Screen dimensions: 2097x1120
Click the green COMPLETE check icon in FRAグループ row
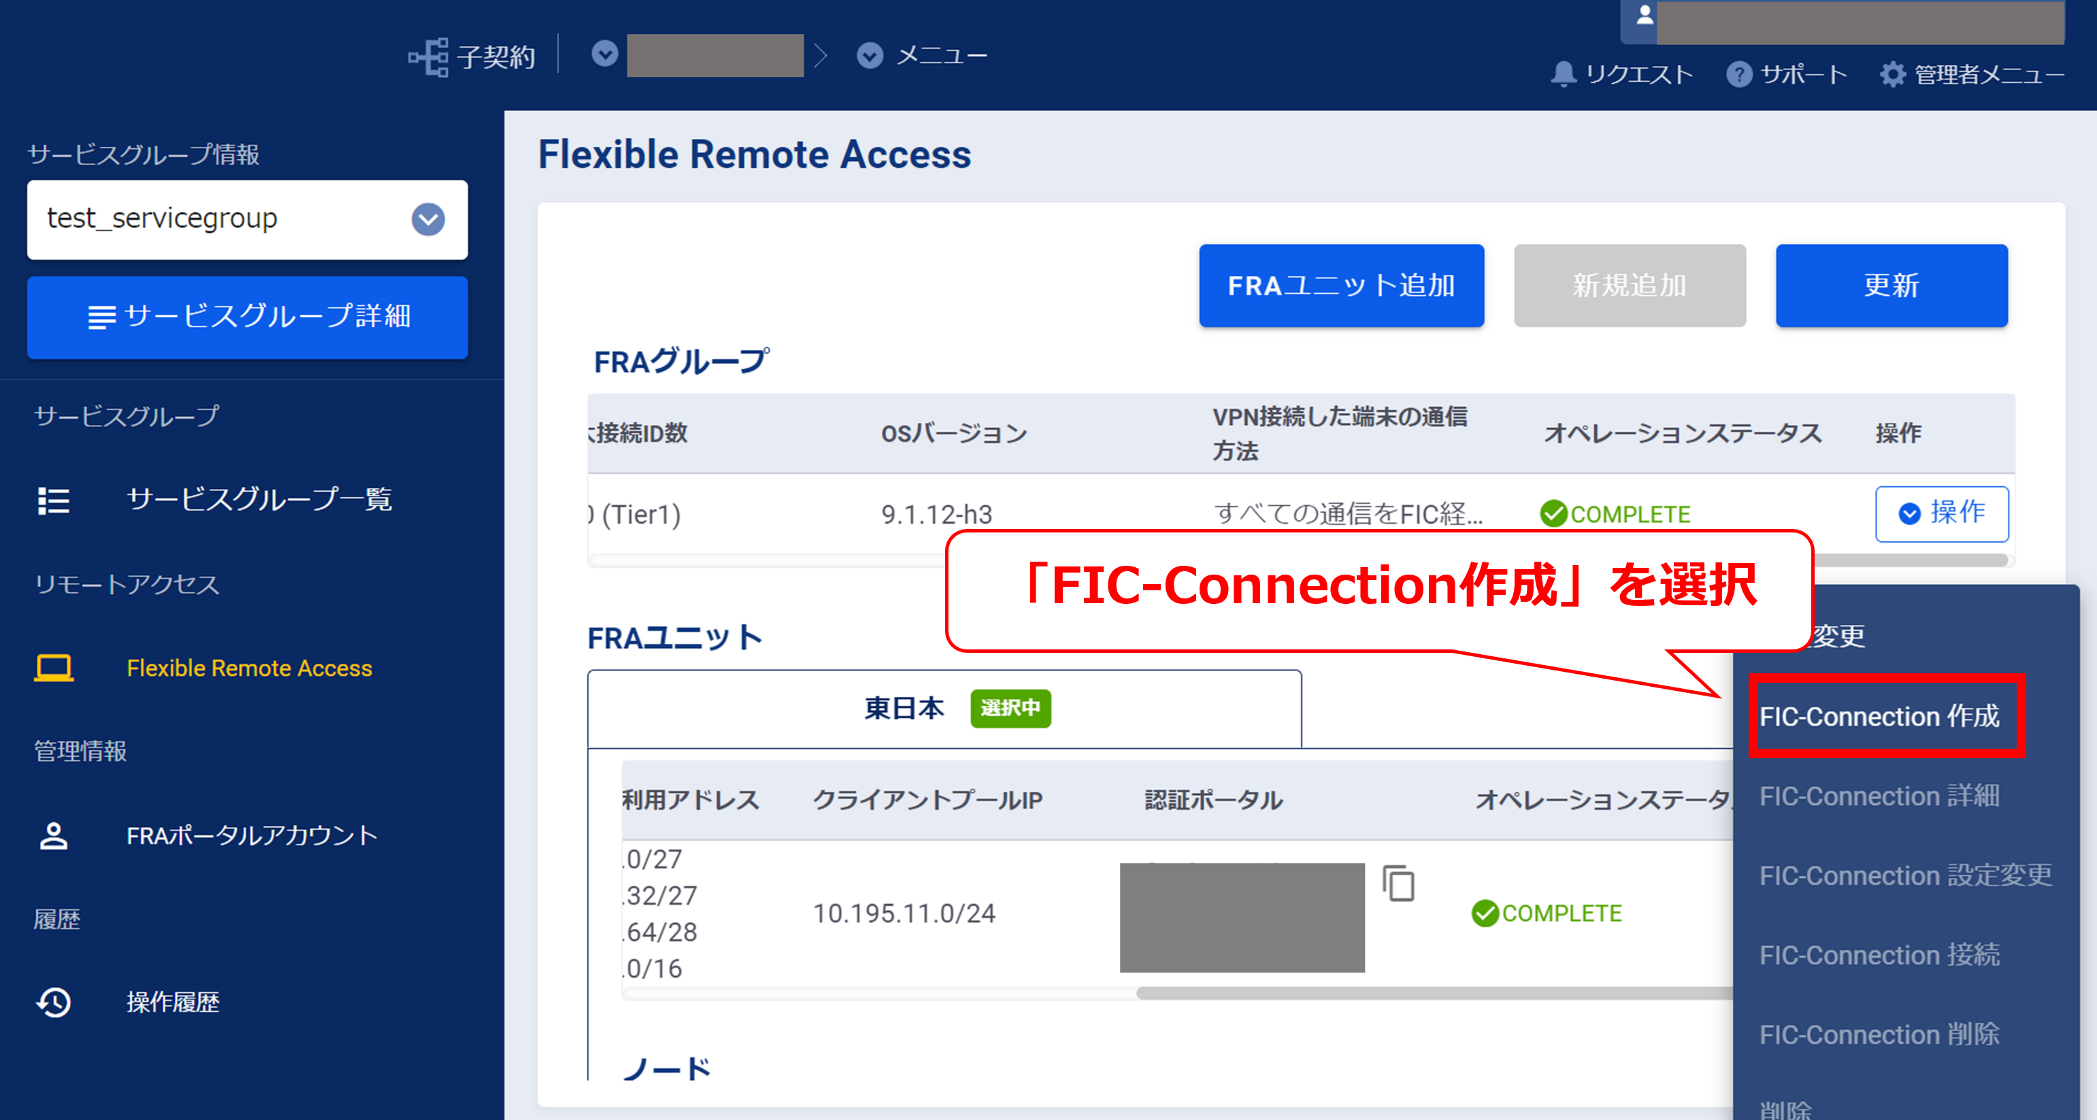1553,513
